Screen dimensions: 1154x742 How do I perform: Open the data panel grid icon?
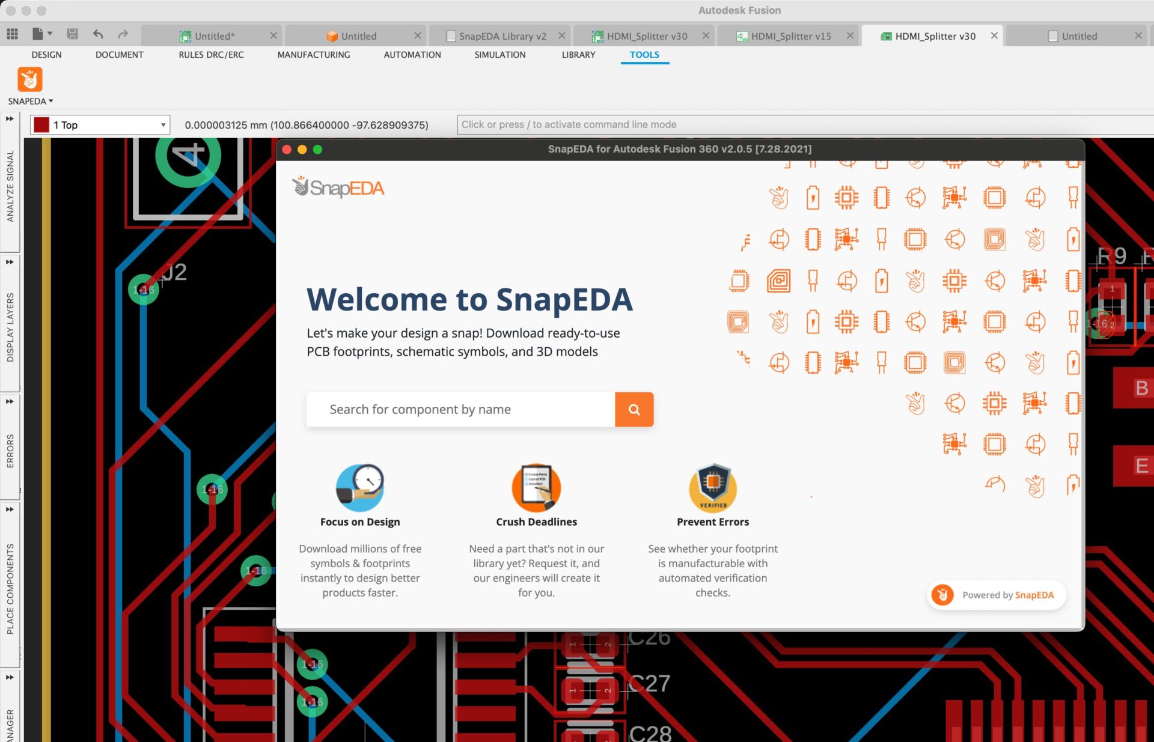pyautogui.click(x=12, y=34)
